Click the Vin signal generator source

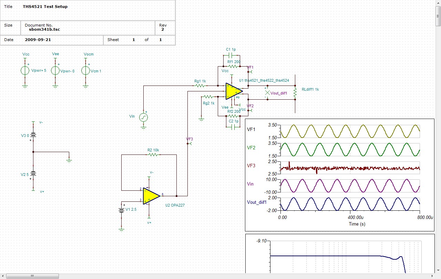pyautogui.click(x=143, y=118)
